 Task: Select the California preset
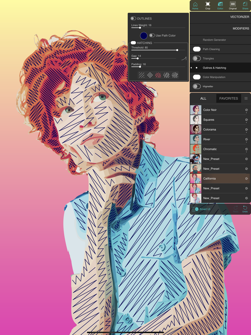pos(220,179)
